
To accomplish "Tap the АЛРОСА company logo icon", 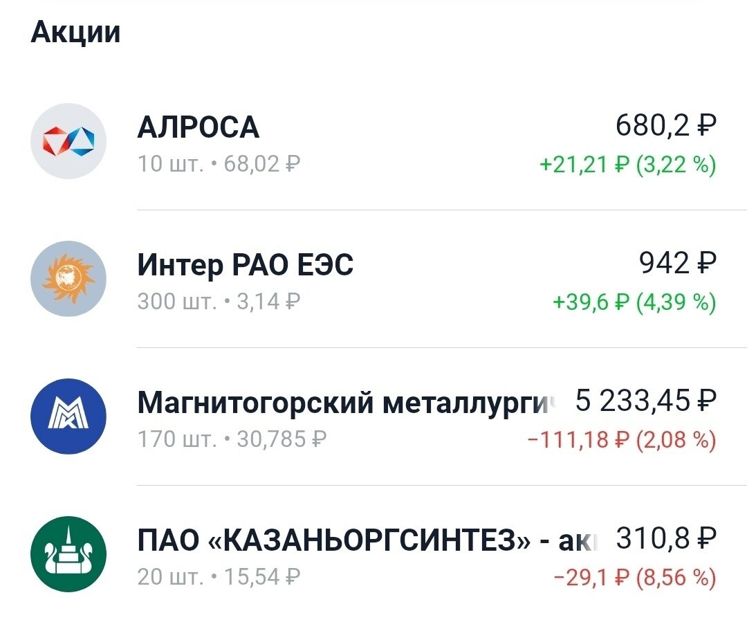I will pos(68,141).
